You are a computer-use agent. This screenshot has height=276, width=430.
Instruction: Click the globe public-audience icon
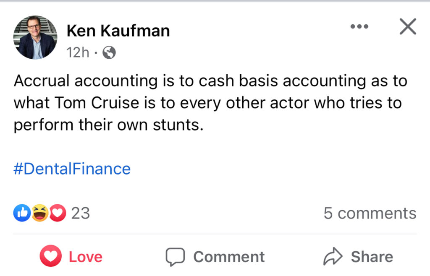click(x=109, y=52)
